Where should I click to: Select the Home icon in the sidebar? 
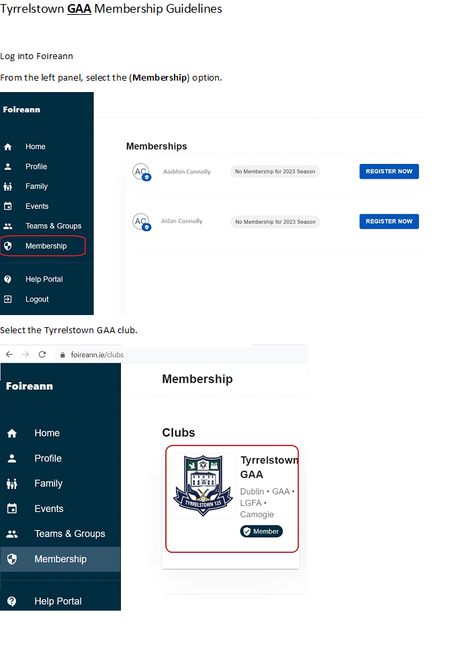click(8, 146)
